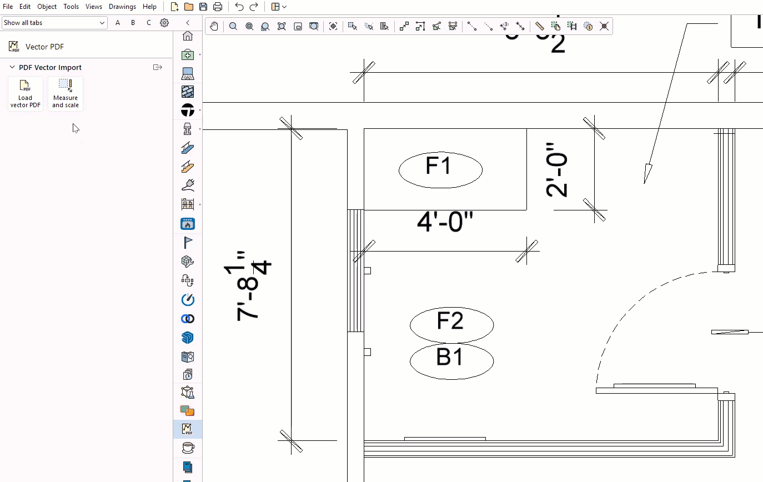Open the house Home tab icon
Viewport: 763px width, 482px height.
[x=188, y=36]
